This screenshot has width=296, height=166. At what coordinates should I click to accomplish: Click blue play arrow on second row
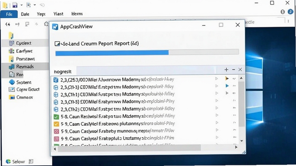227,86
